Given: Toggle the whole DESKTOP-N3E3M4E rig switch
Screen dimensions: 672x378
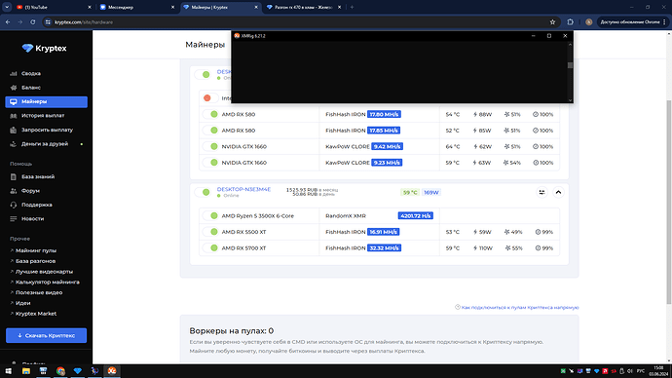Looking at the screenshot, I should (x=203, y=193).
